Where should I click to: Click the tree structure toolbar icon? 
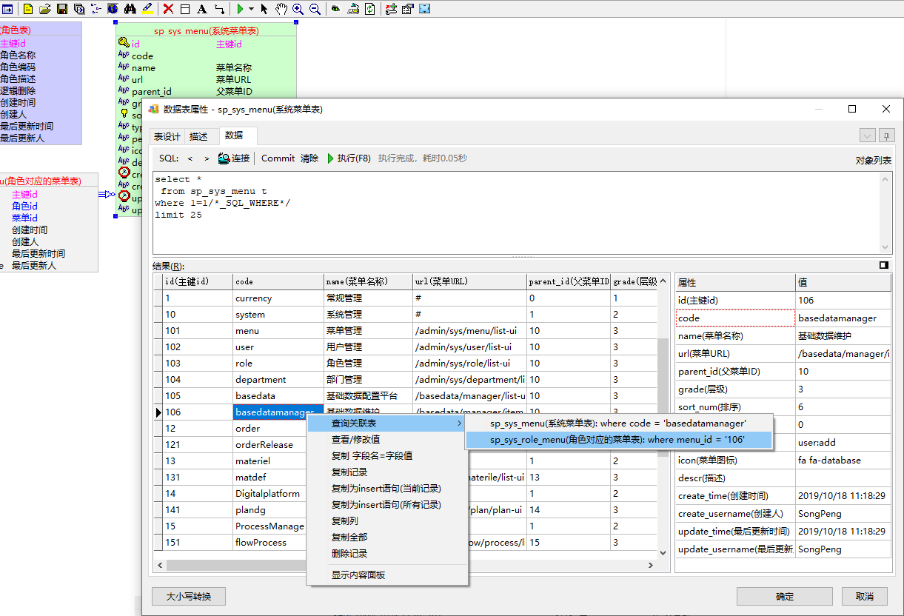[96, 9]
